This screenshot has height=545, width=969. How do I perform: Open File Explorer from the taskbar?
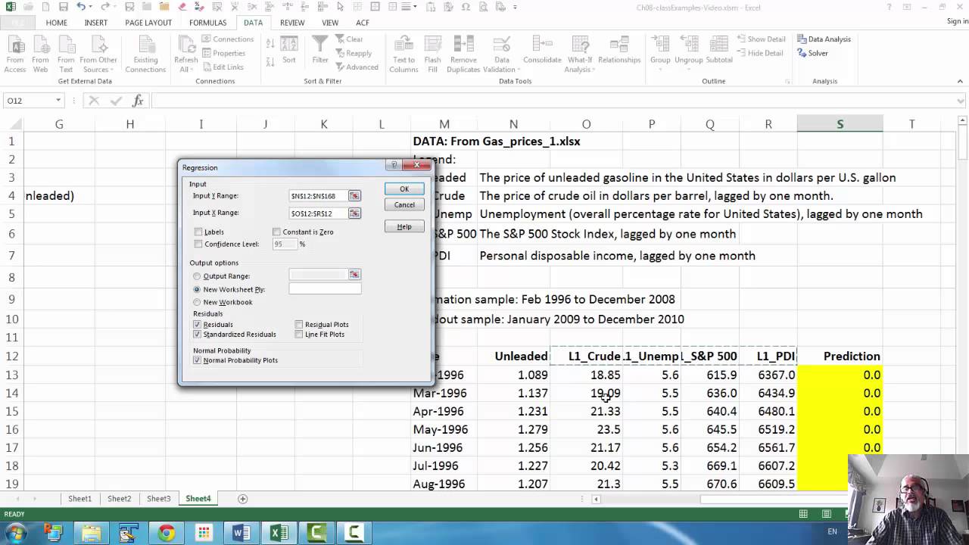pos(91,533)
